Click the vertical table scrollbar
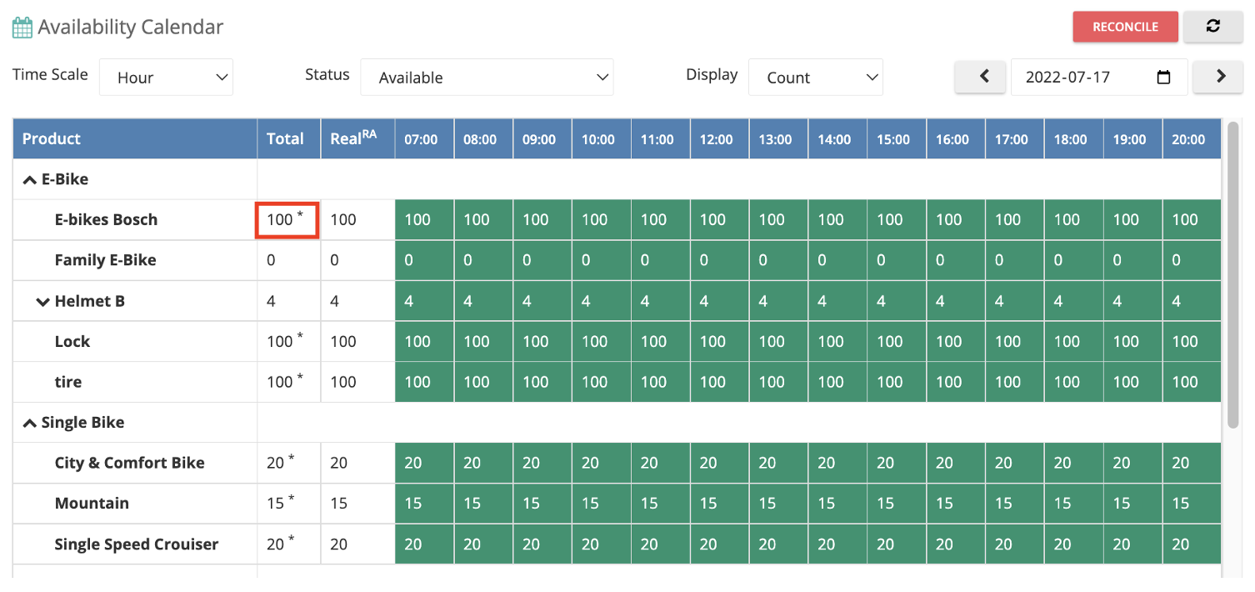Image resolution: width=1255 pixels, height=592 pixels. click(1233, 275)
